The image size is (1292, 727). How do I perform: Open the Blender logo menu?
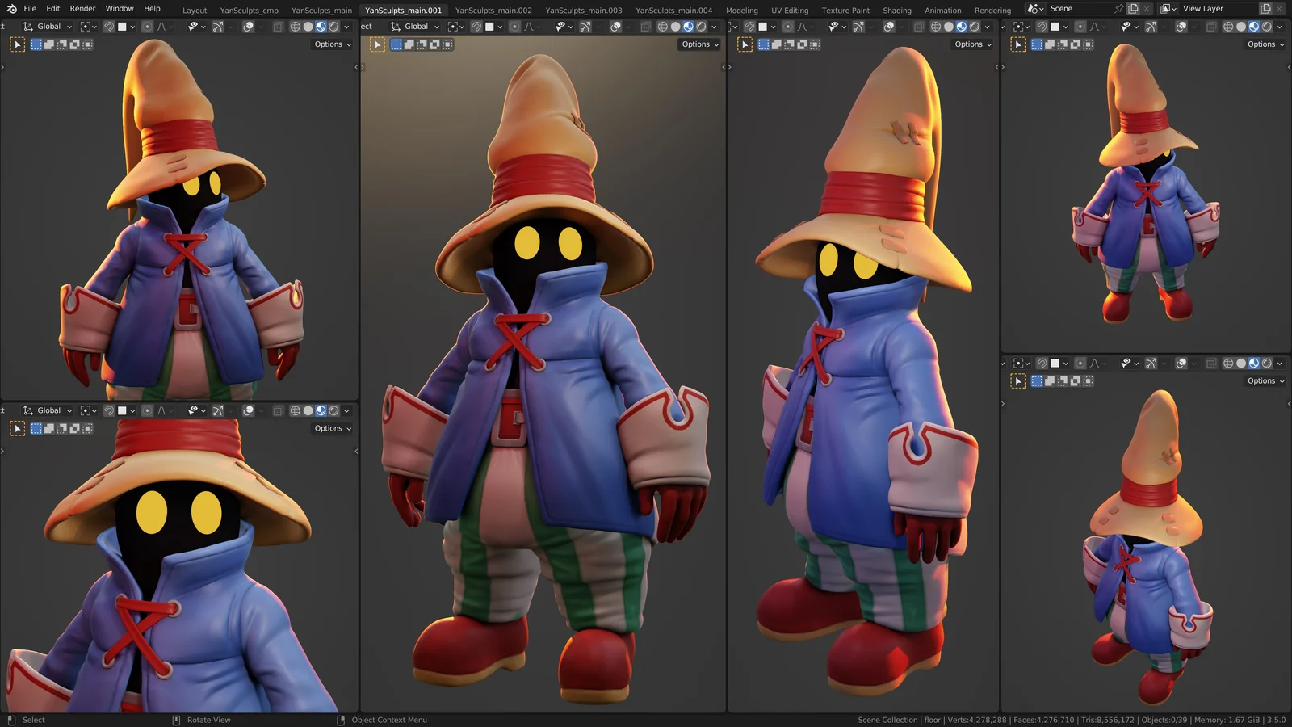(x=9, y=9)
